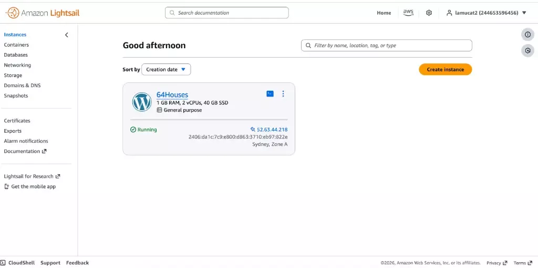Click the Good afternoon heading
The image size is (538, 268).
(154, 45)
